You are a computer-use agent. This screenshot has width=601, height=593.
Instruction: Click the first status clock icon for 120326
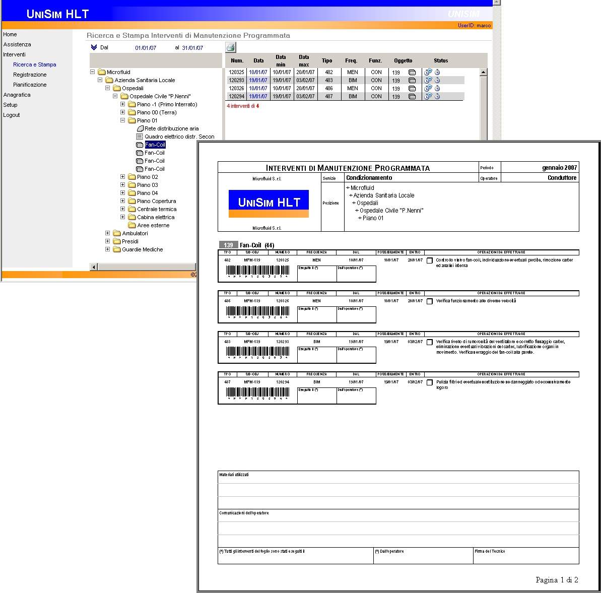coord(428,88)
